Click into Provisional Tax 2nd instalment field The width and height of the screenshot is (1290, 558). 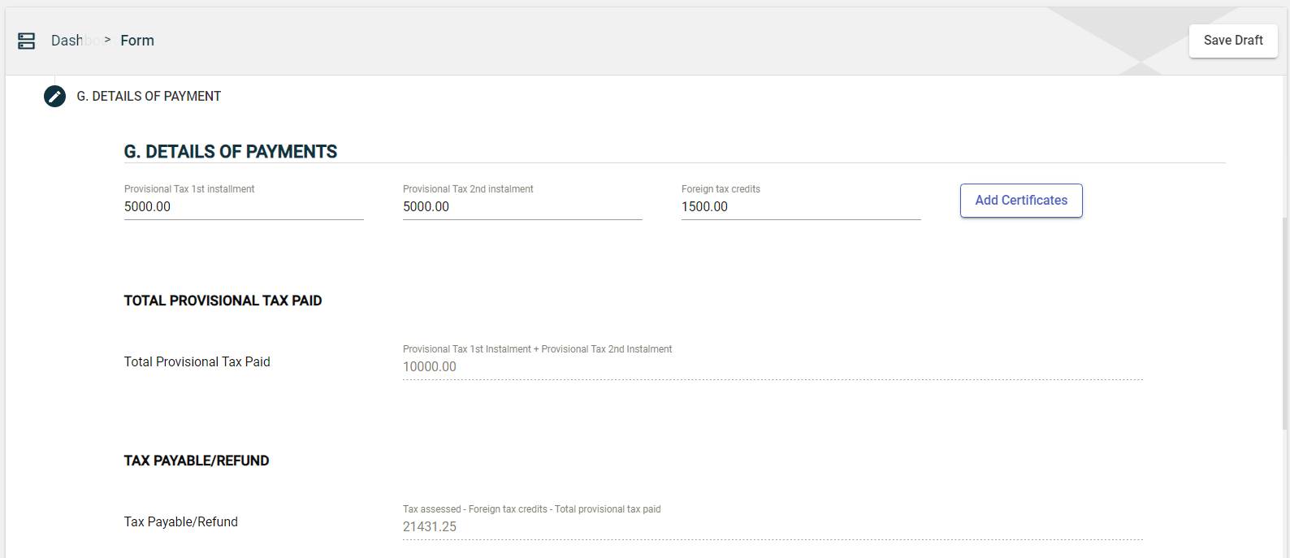tap(522, 207)
